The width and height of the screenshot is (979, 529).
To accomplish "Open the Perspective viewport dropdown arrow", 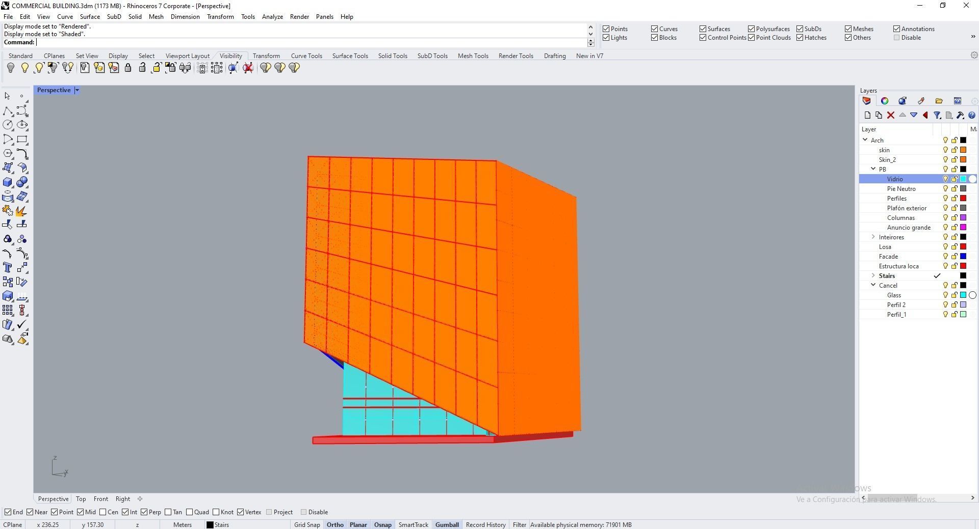I will tap(77, 90).
